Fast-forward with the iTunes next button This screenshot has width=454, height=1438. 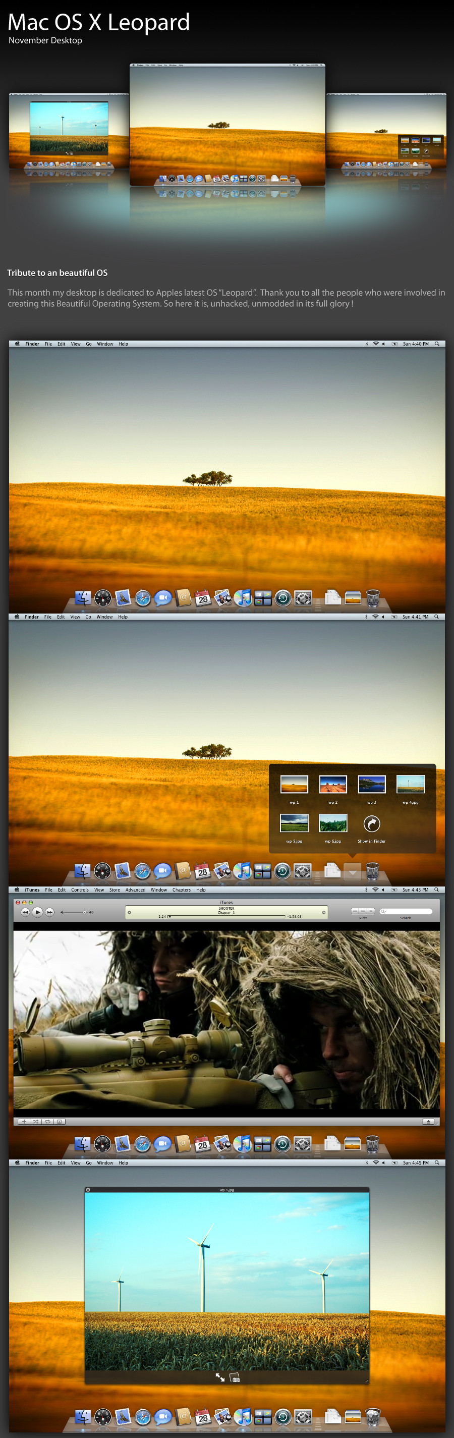coord(50,912)
